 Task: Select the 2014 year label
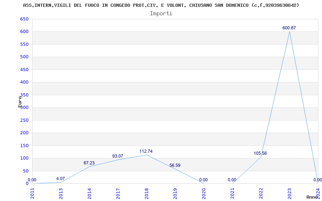coord(89,193)
